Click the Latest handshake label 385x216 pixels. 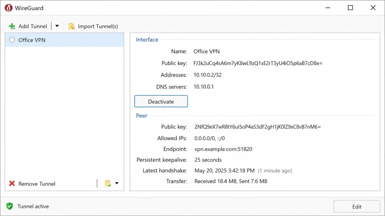(x=165, y=171)
